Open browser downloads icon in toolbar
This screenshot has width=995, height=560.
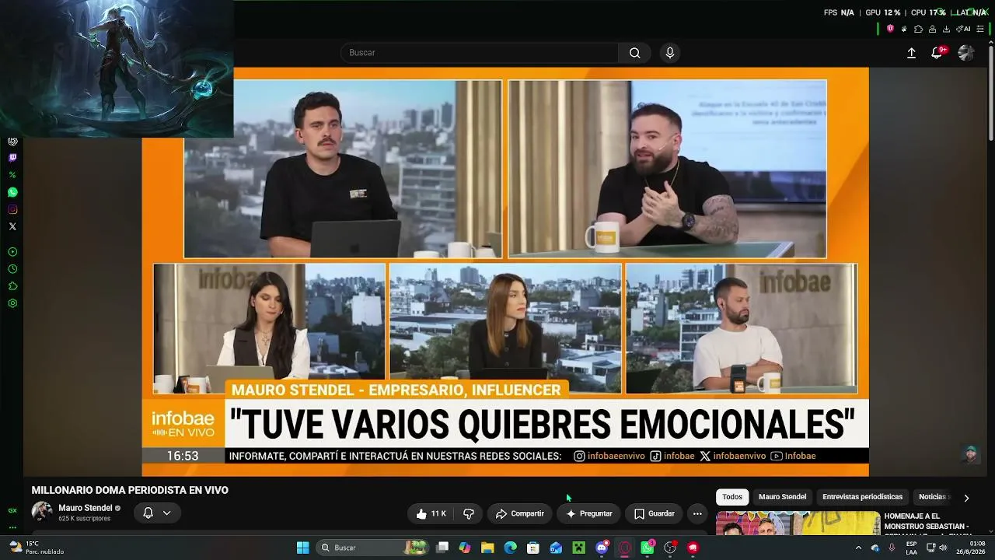(x=946, y=29)
